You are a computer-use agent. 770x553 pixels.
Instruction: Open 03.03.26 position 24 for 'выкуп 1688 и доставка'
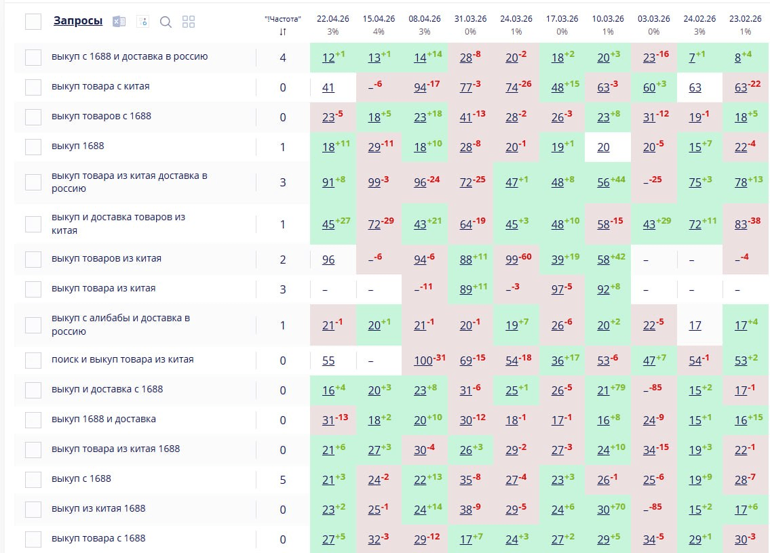[x=649, y=421]
